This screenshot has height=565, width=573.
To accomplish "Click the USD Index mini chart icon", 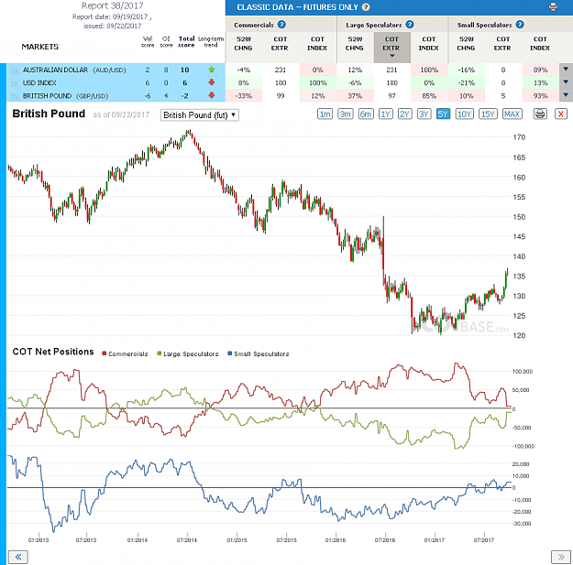I will click(15, 82).
